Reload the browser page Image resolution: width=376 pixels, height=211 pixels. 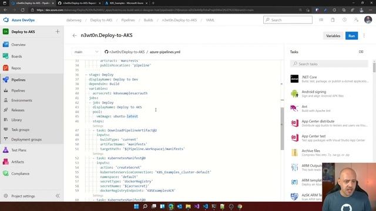click(23, 10)
